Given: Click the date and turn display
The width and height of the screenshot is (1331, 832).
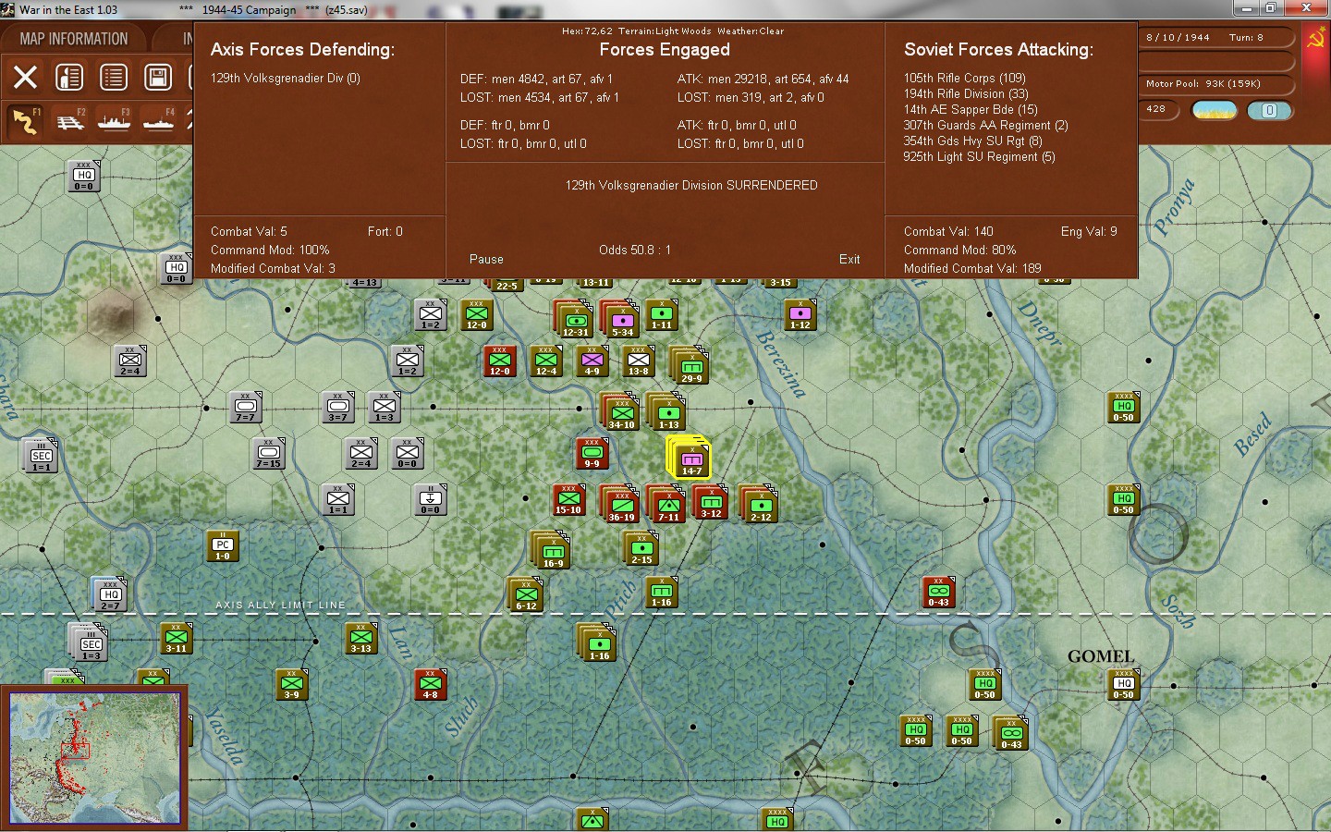Looking at the screenshot, I should click(1215, 38).
